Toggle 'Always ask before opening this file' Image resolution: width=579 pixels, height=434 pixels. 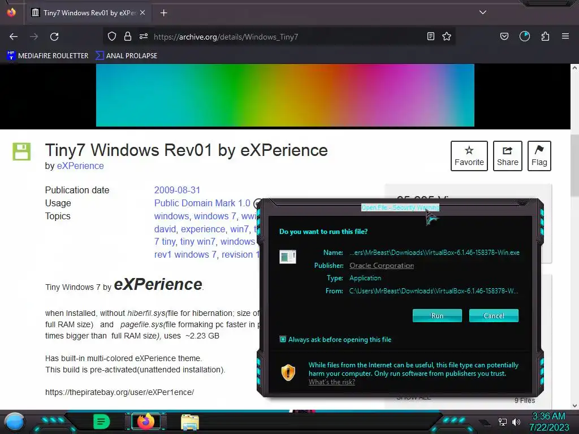click(x=283, y=339)
